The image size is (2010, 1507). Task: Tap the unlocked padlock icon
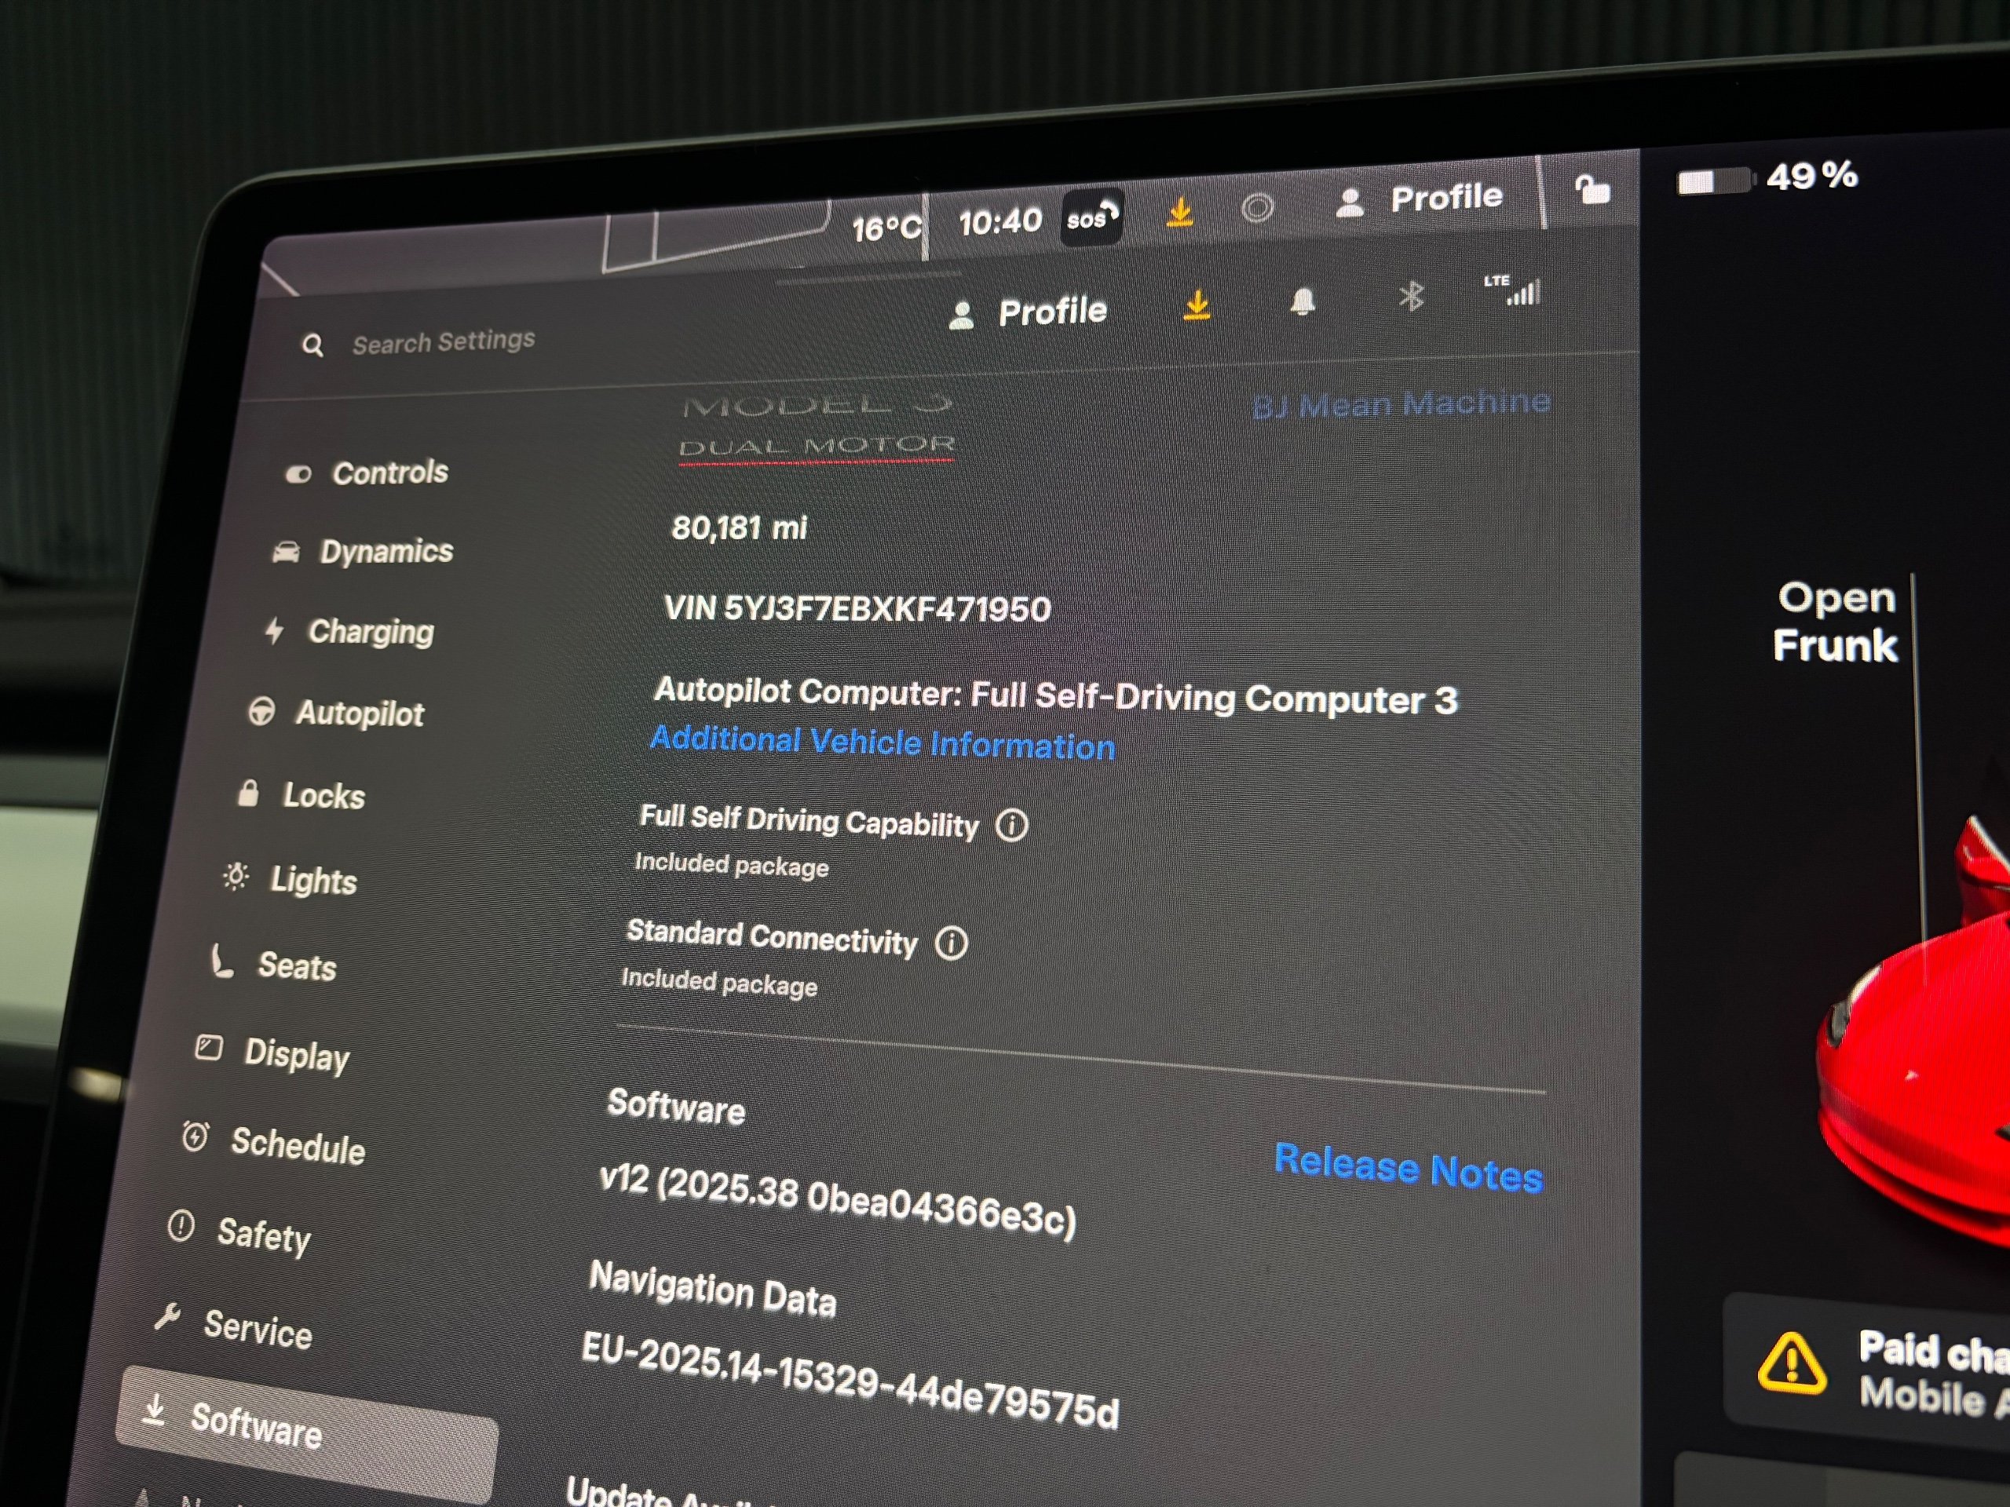(x=1592, y=190)
